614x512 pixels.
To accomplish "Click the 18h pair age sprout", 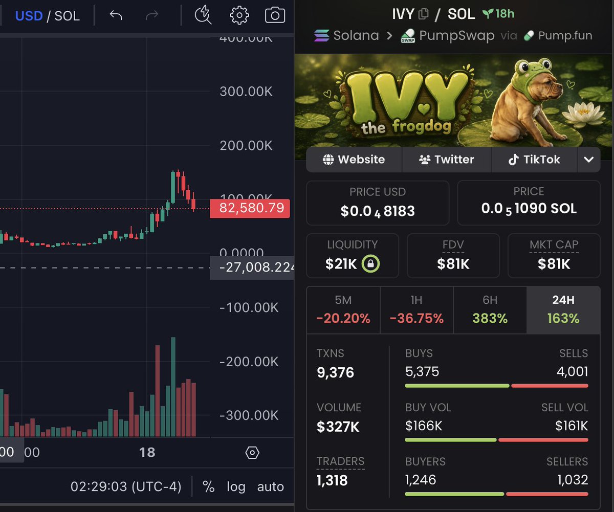I will pyautogui.click(x=498, y=14).
